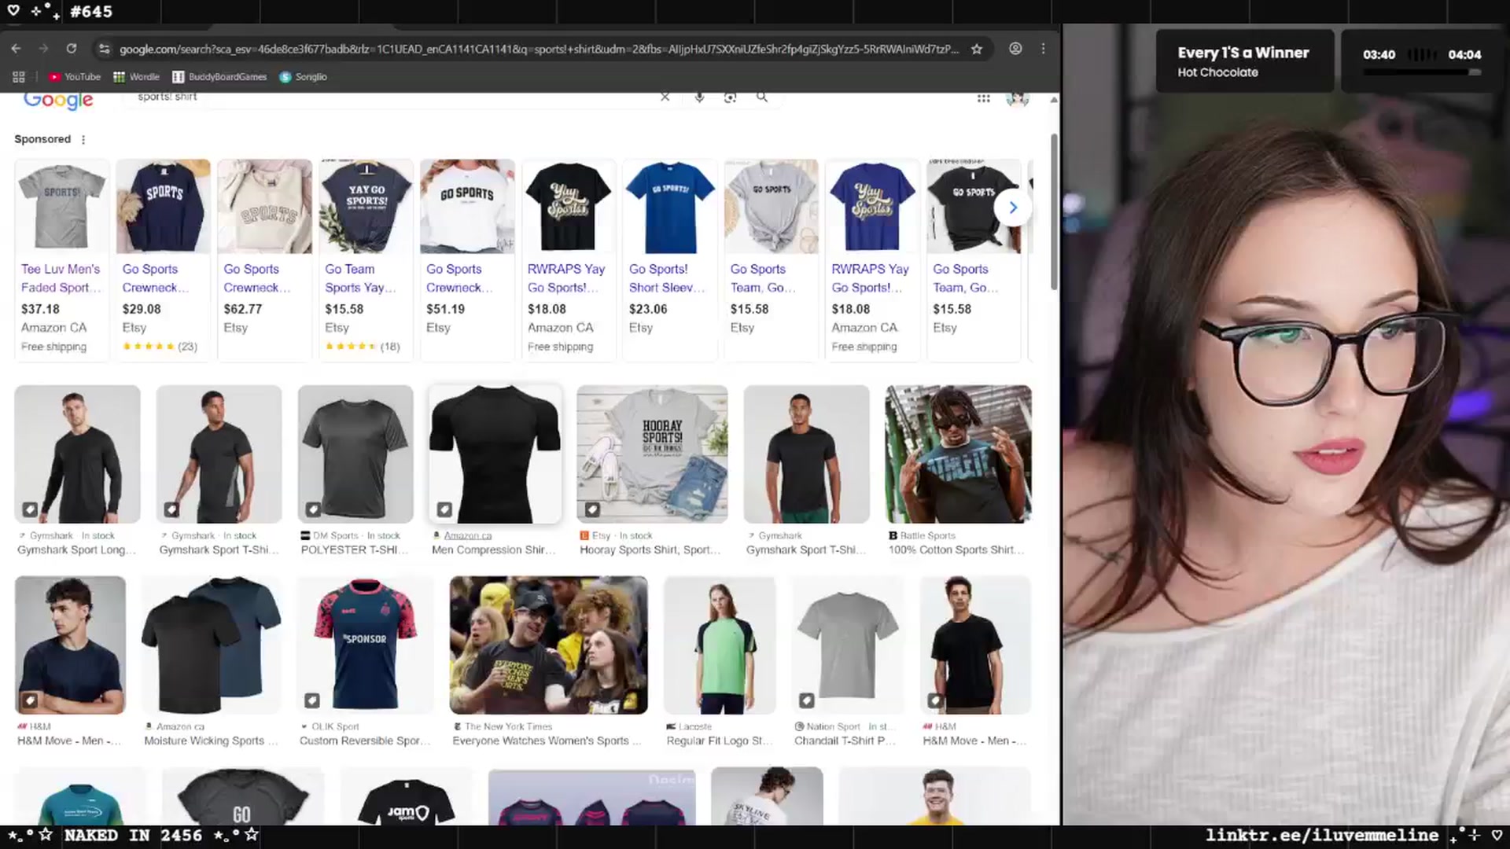
Task: Open the $23.06 Go Sports! Short Sleeve ad
Action: click(670, 259)
